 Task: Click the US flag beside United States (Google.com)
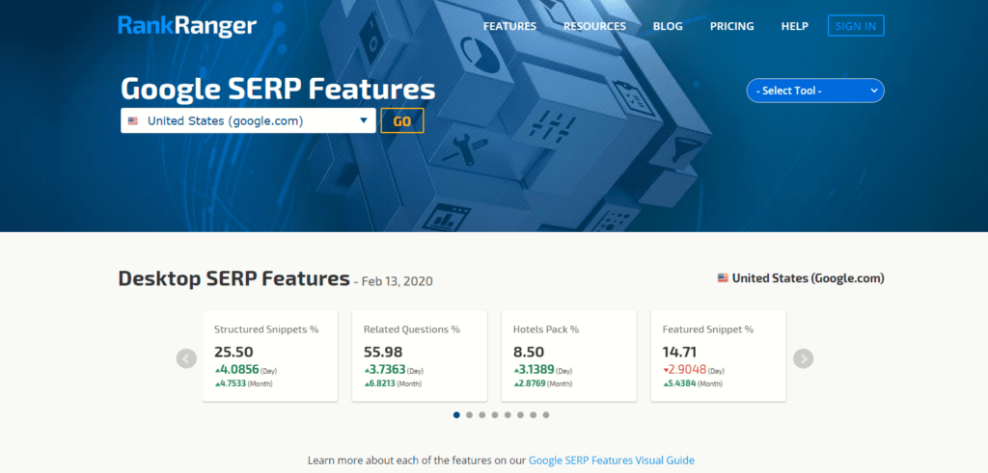pos(723,277)
